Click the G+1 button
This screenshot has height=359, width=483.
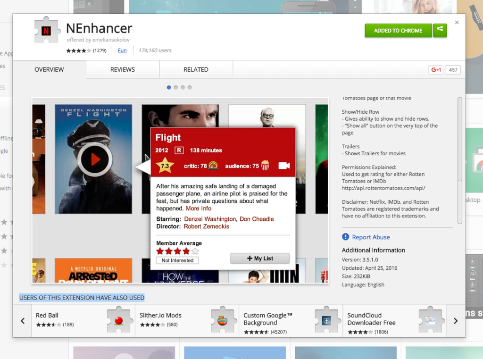(436, 70)
